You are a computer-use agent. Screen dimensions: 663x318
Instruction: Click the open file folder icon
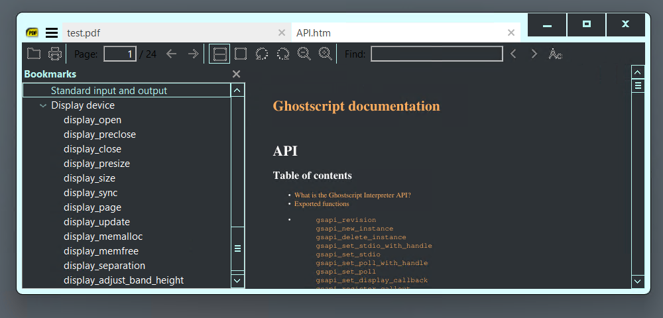point(34,54)
